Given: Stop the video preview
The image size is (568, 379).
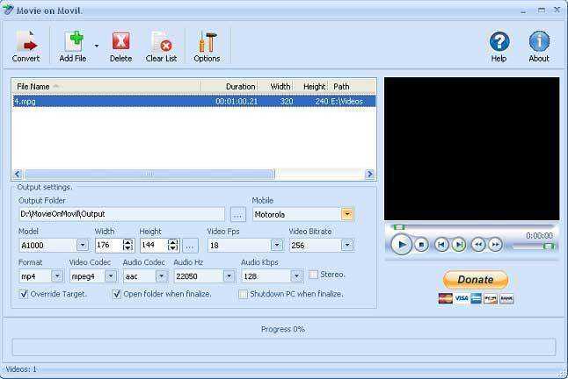Looking at the screenshot, I should (x=421, y=245).
